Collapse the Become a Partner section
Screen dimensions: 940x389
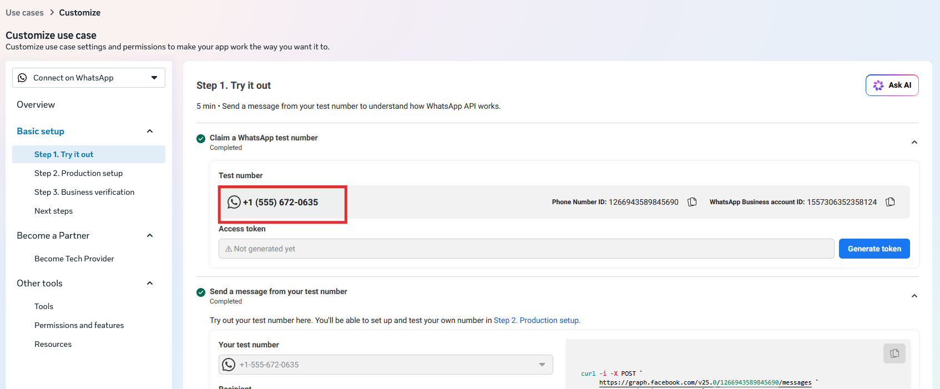pyautogui.click(x=149, y=235)
